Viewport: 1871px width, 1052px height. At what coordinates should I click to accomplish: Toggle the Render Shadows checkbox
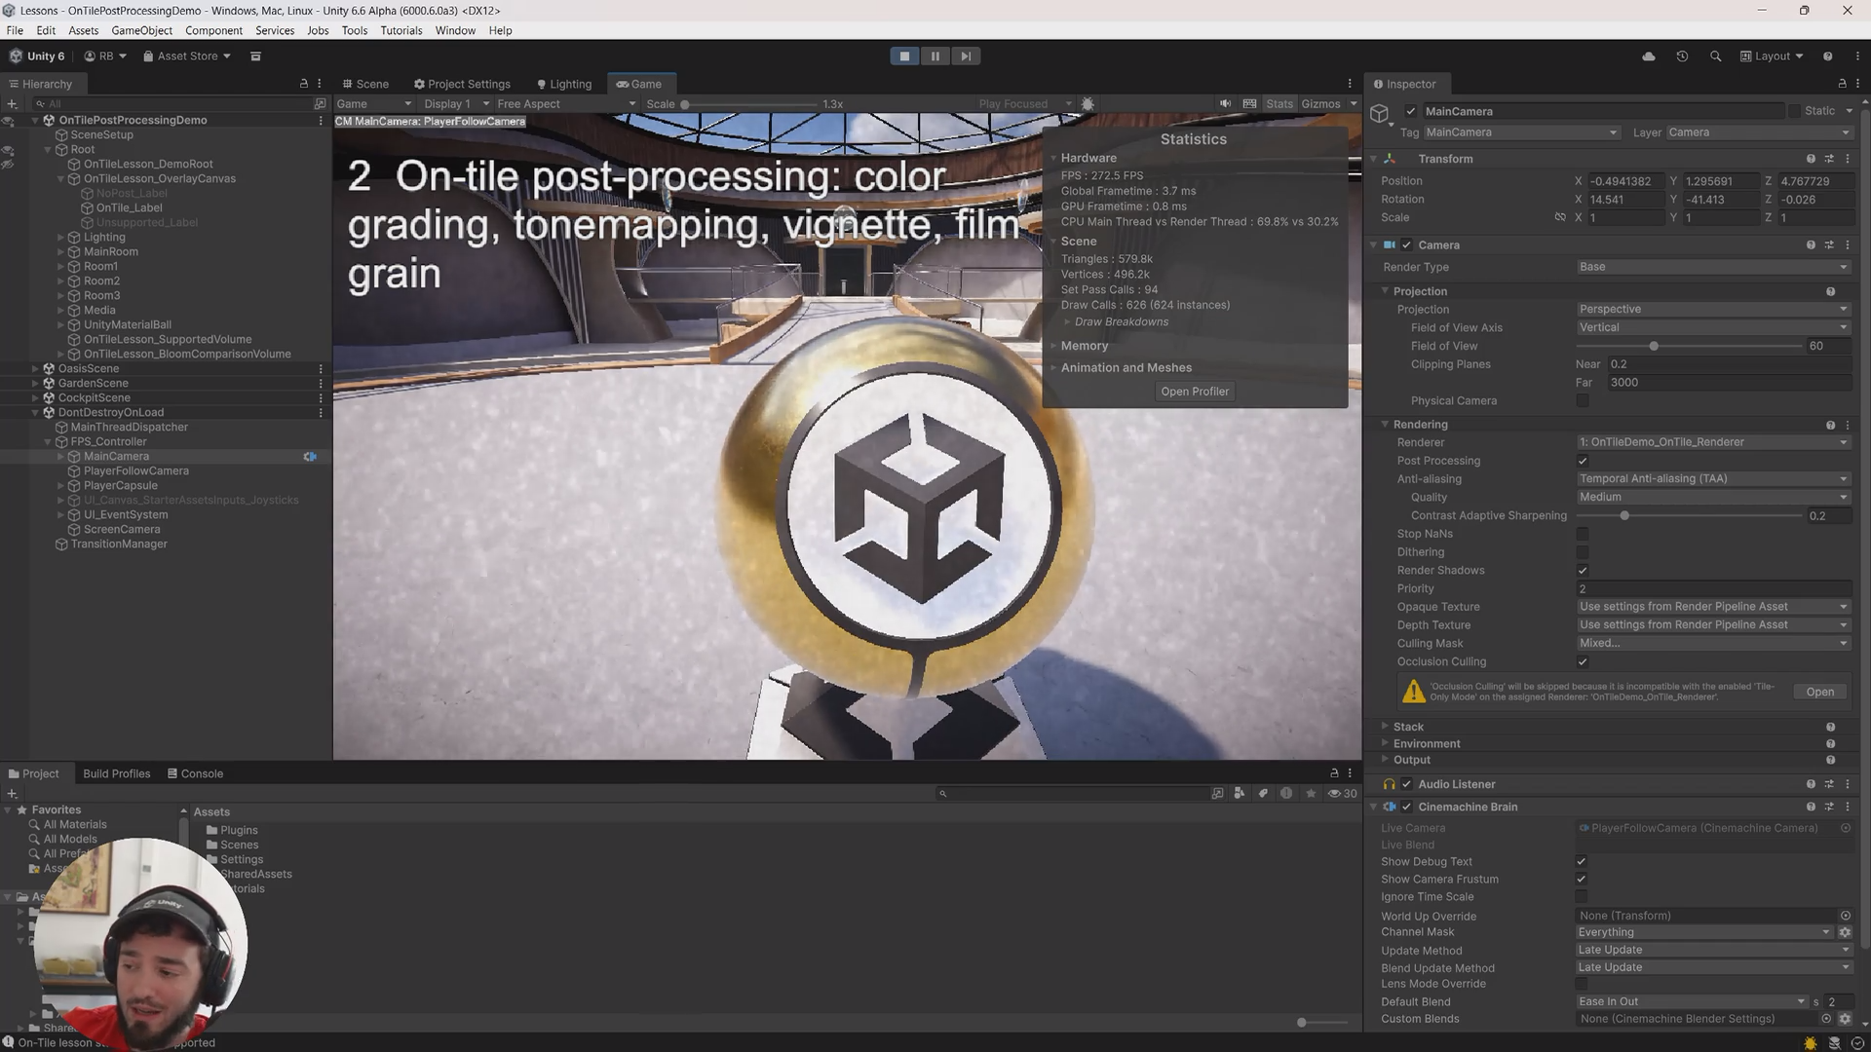tap(1583, 571)
